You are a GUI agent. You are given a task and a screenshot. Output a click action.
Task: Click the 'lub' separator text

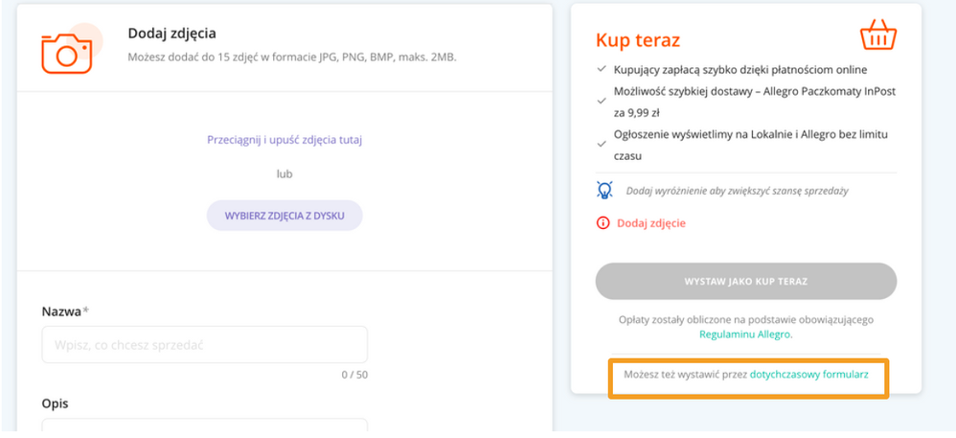coord(285,174)
